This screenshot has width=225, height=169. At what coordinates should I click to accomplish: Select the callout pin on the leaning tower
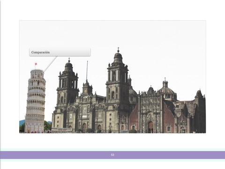click(43, 72)
